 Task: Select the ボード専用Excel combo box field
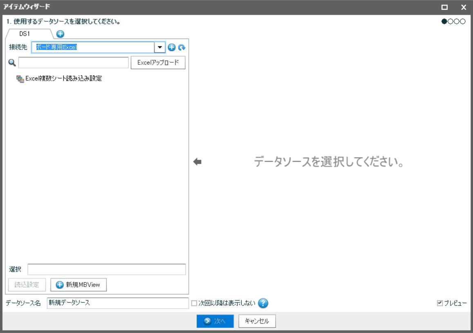click(93, 48)
